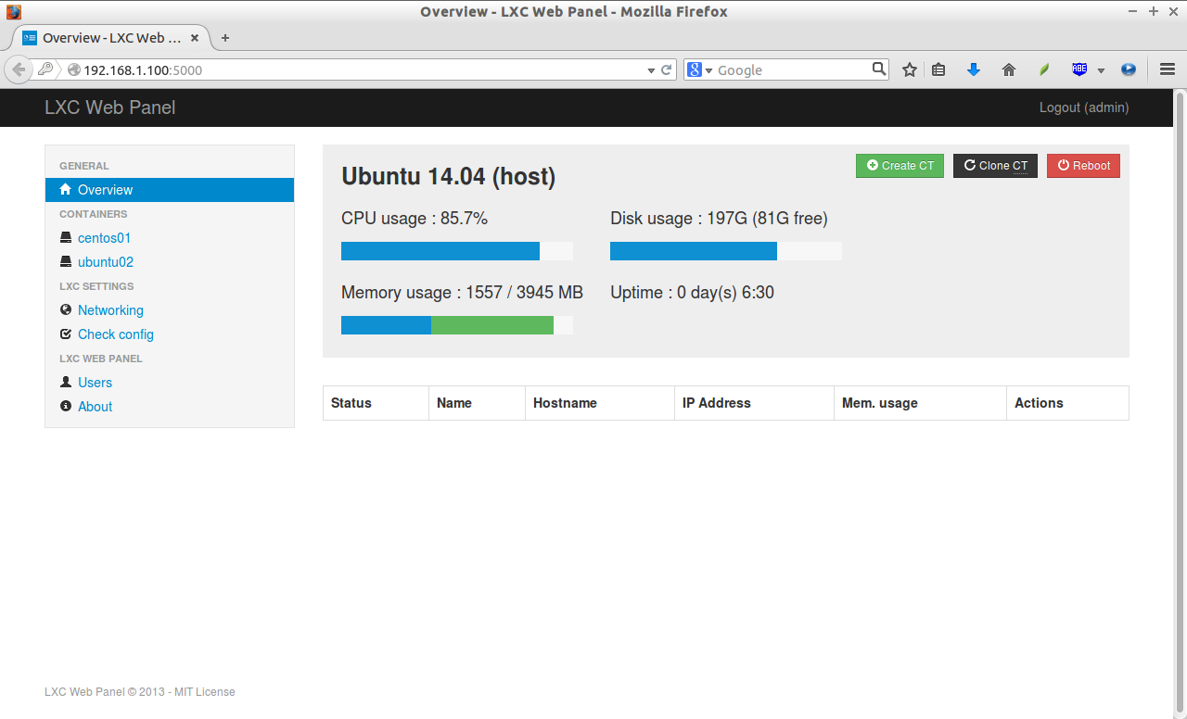Click the check icon beside Check config
1187x719 pixels.
pyautogui.click(x=66, y=334)
